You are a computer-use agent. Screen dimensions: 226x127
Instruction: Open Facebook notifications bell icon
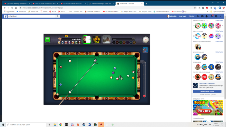pos(207,16)
